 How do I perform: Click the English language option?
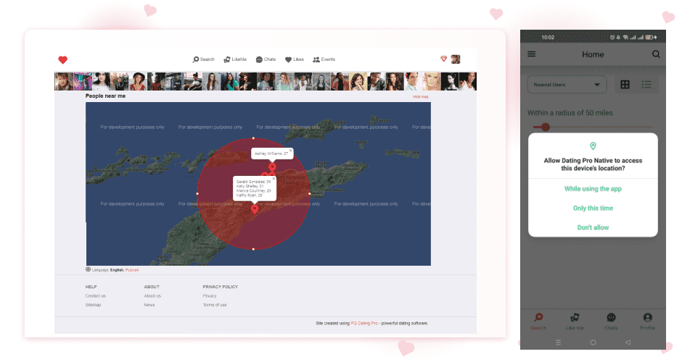(x=117, y=270)
